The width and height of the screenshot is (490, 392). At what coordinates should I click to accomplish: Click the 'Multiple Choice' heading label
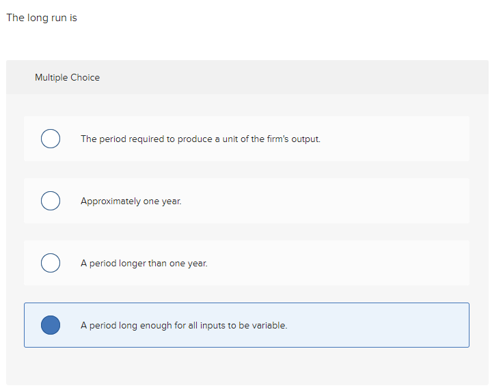pyautogui.click(x=67, y=77)
